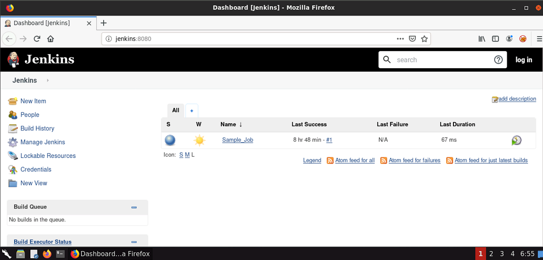Click the People icon in the sidebar
This screenshot has height=260, width=543.
tap(13, 115)
